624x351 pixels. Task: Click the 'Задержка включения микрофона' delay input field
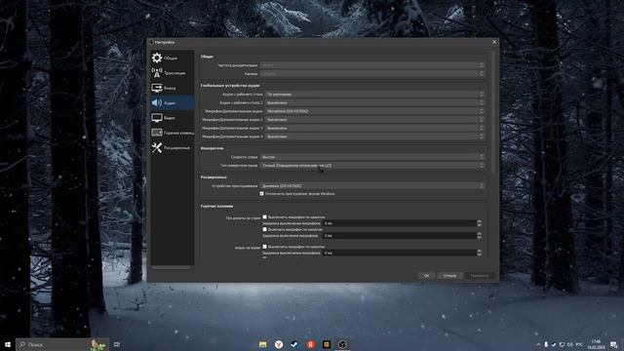point(399,236)
